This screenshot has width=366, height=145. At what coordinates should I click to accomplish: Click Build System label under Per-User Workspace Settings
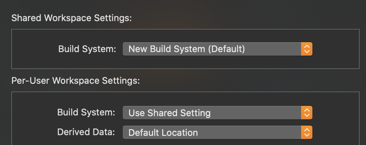86,113
